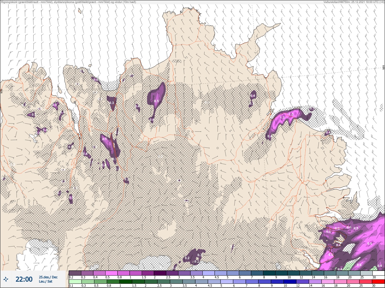Select the '25.des./ Dec' date text

pos(48,277)
